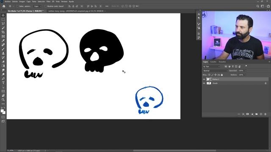Open the Opacidad slider dropdown arrow

[x=246, y=71]
